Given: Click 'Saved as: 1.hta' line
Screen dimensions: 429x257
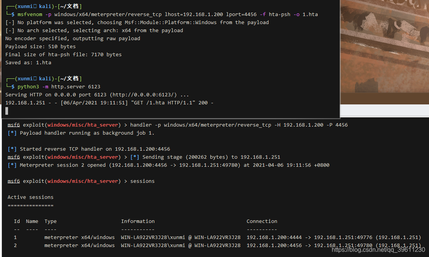Looking at the screenshot, I should click(28, 63).
